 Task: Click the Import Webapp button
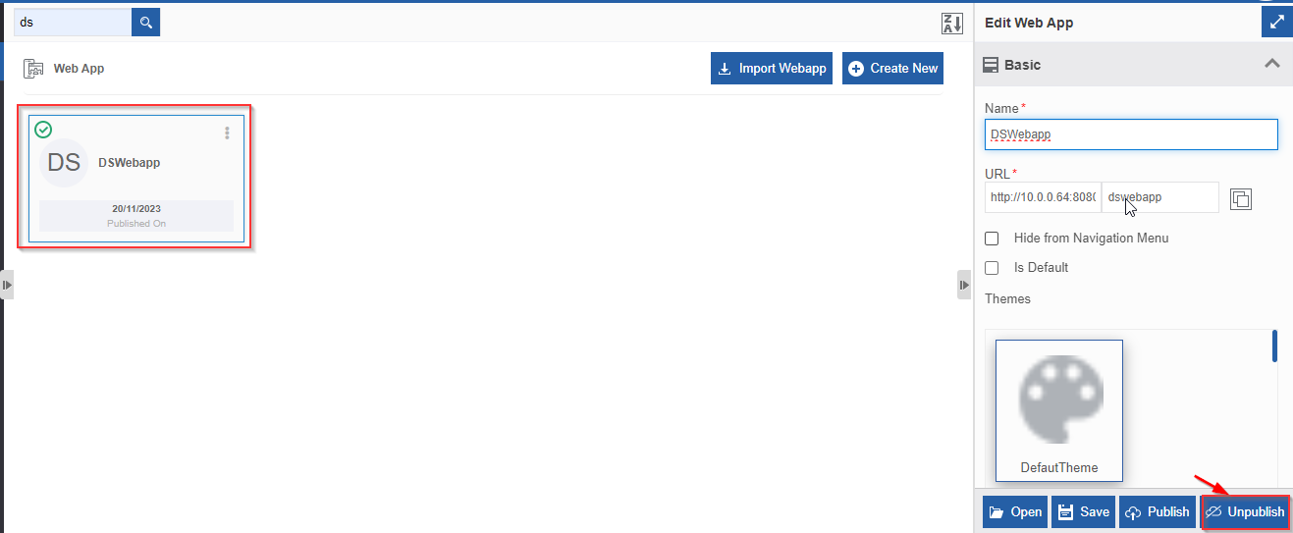click(773, 68)
